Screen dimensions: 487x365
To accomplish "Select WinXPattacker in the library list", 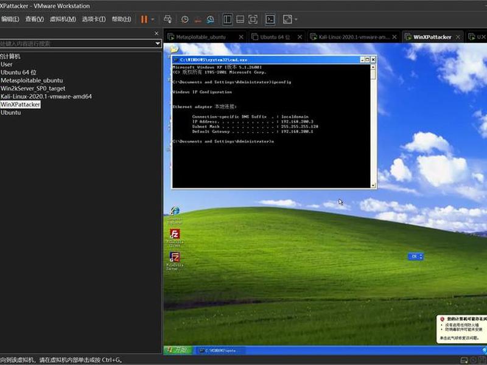I will pos(21,105).
